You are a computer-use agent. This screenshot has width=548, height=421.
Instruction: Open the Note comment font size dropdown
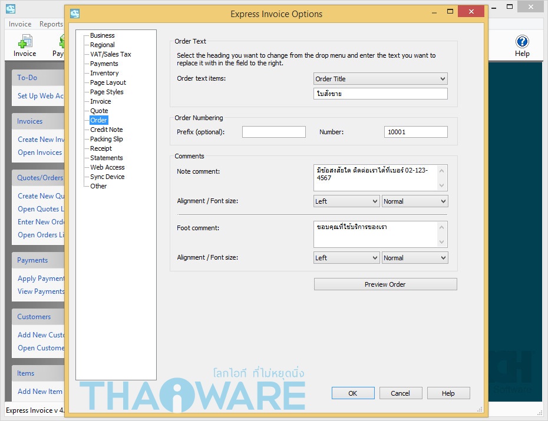(414, 201)
